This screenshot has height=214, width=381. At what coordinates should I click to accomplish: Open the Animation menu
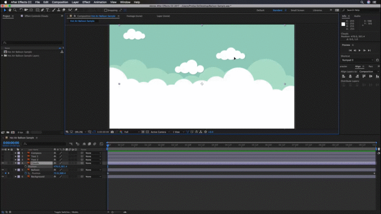pyautogui.click(x=100, y=2)
